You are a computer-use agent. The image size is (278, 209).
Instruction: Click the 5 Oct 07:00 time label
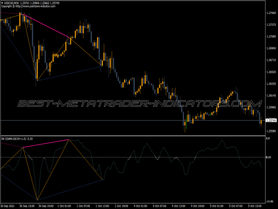coord(236,206)
